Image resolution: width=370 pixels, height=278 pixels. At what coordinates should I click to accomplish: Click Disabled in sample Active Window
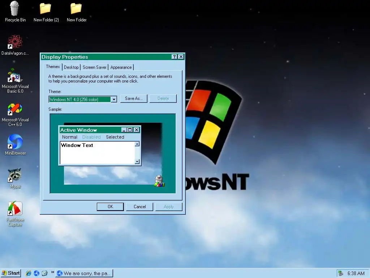click(x=91, y=137)
